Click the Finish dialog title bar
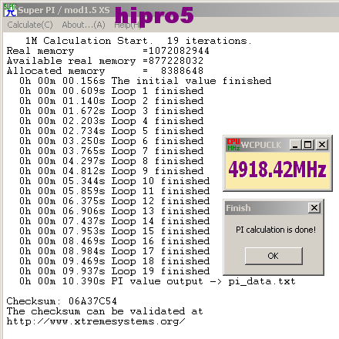339x339 pixels. point(274,208)
